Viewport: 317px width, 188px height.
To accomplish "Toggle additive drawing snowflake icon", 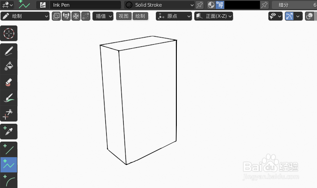I will (x=76, y=16).
